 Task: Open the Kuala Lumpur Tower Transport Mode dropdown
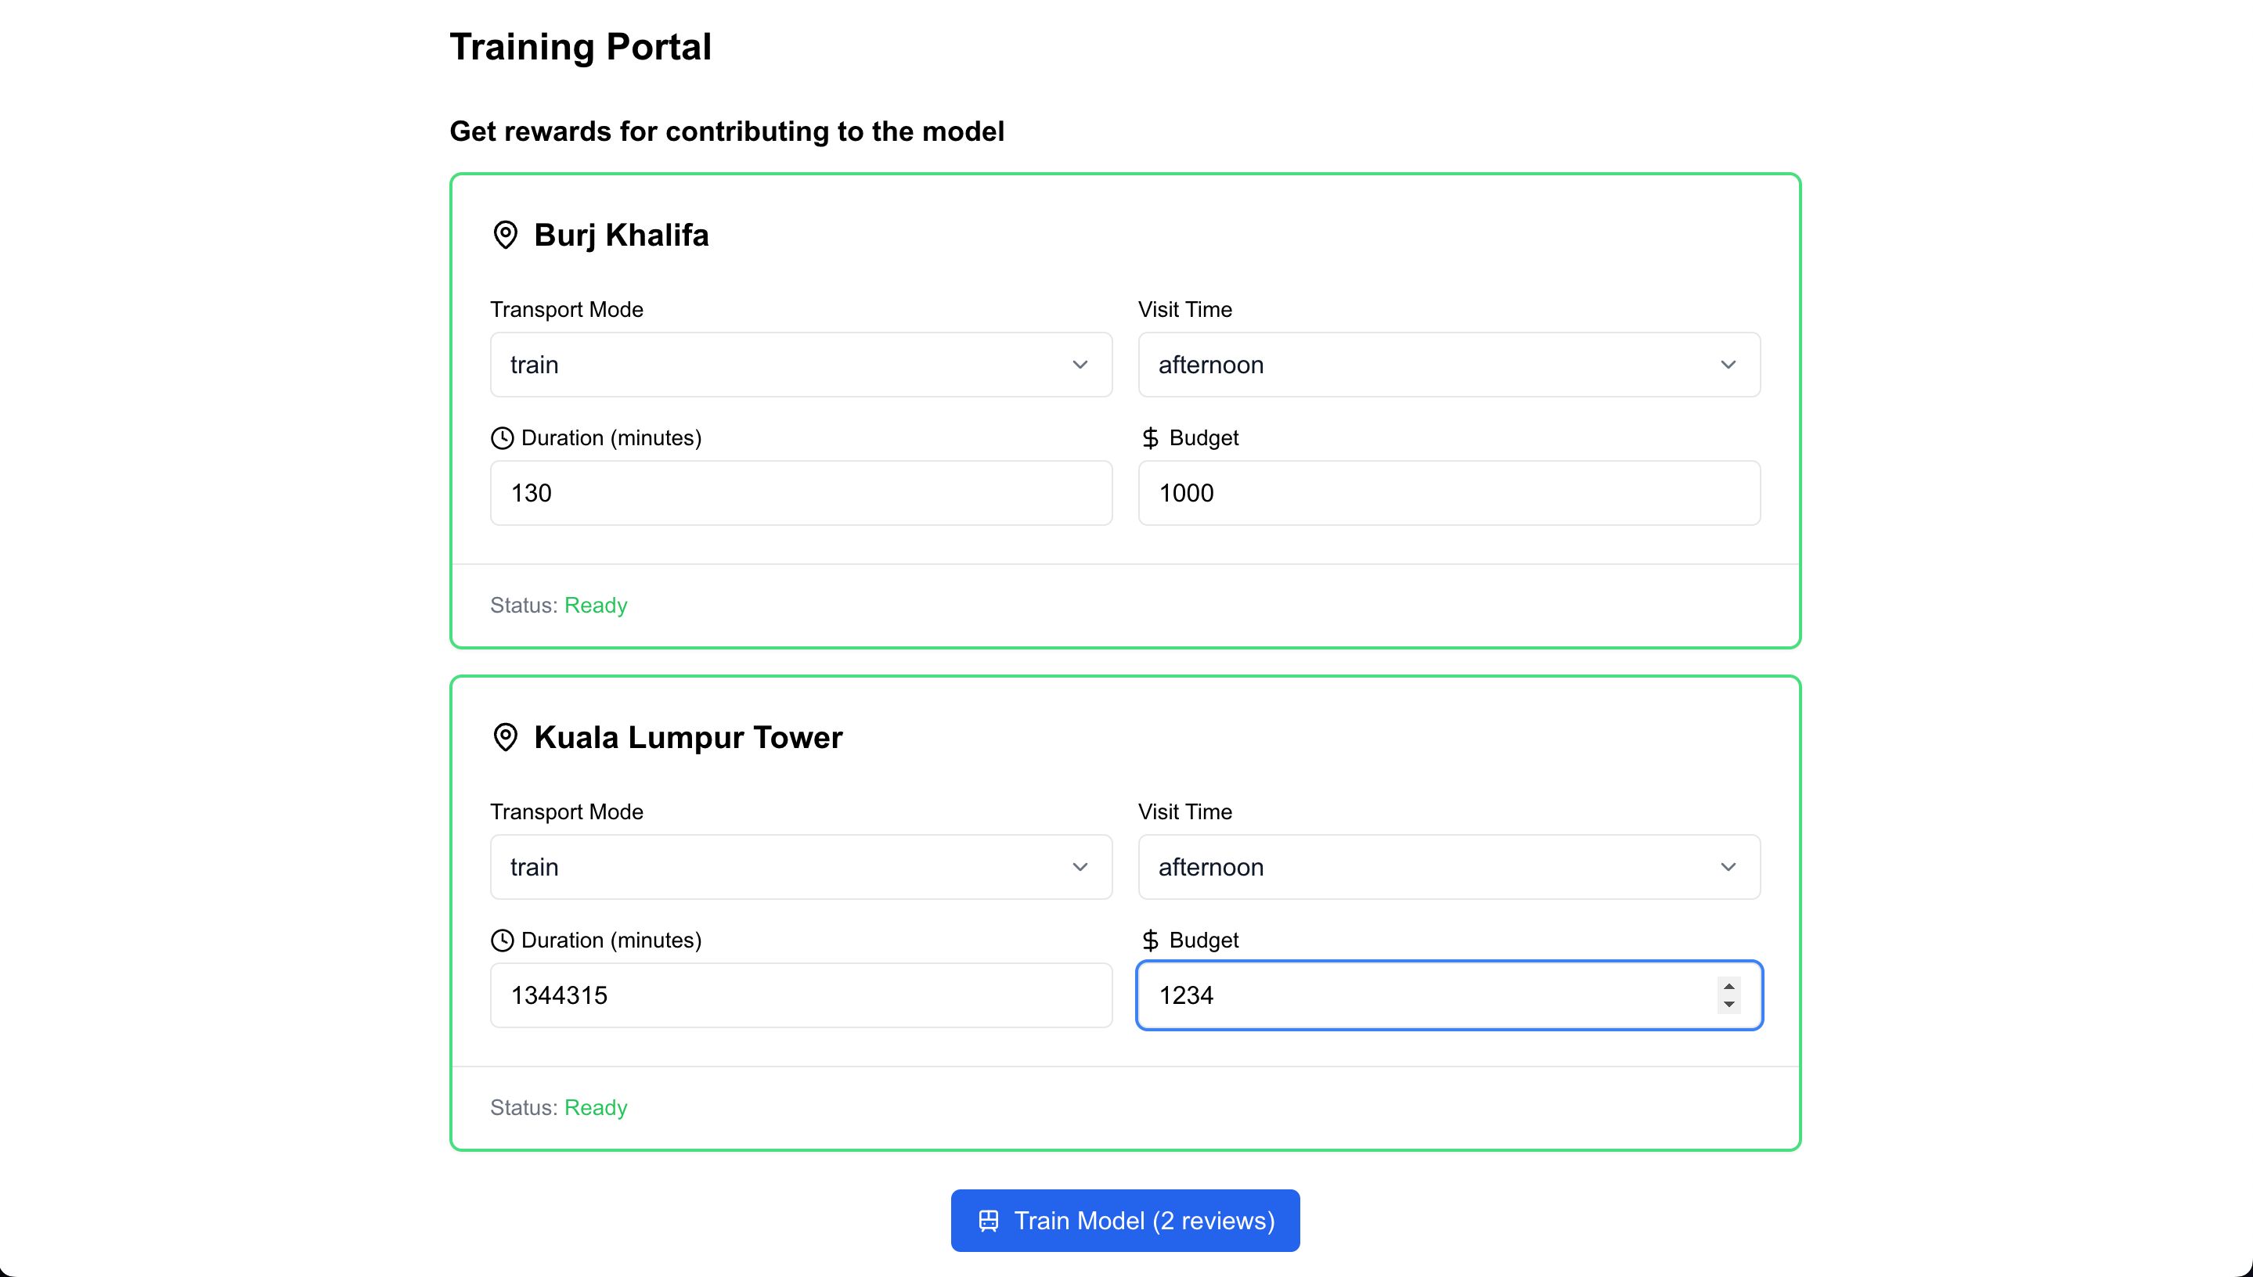coord(801,868)
